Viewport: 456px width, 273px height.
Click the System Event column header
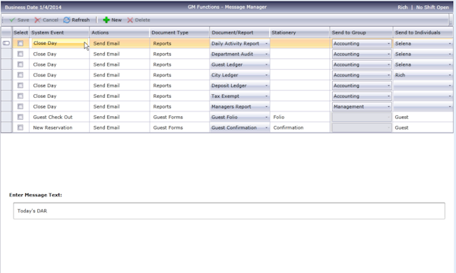click(59, 33)
